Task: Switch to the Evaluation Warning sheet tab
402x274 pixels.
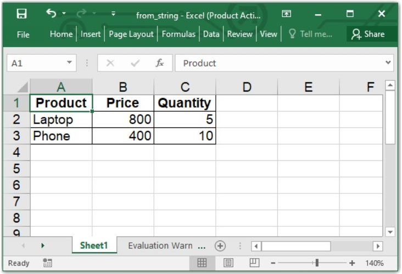Action: pyautogui.click(x=166, y=245)
